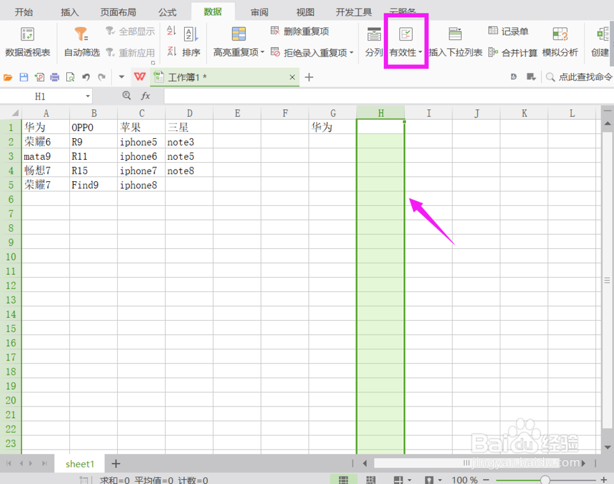Zoom out with the minus button
The height and width of the screenshot is (484, 614).
[486, 480]
